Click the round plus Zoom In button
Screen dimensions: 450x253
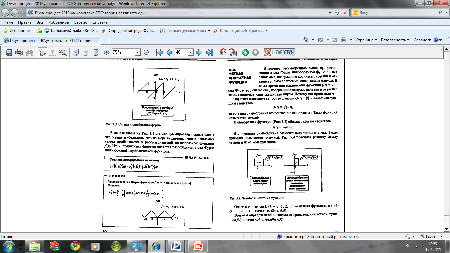point(106,52)
